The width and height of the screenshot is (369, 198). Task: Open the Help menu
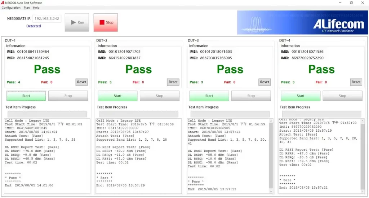pos(36,8)
